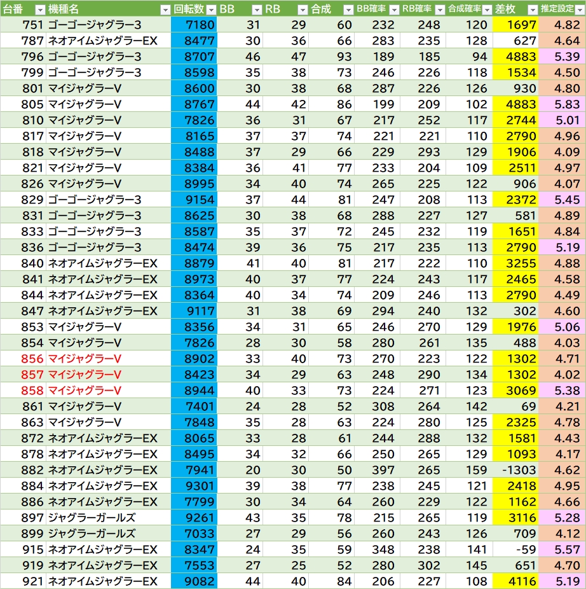Open the 台番 column filter dropdown

(x=39, y=10)
